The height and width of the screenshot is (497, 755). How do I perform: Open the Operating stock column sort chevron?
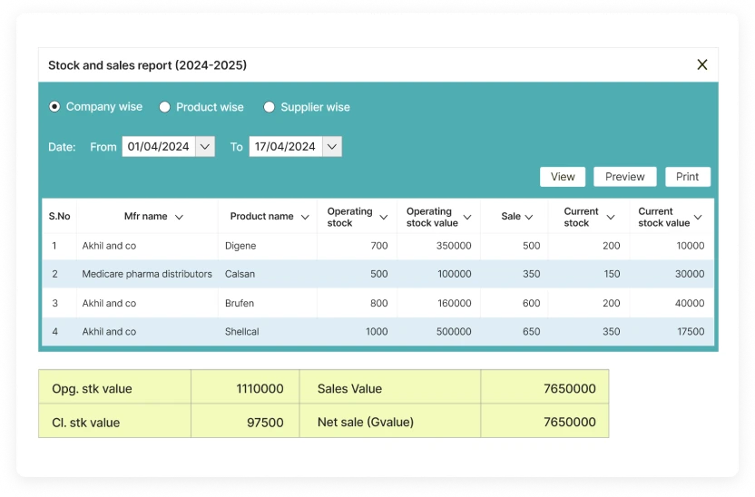(384, 218)
